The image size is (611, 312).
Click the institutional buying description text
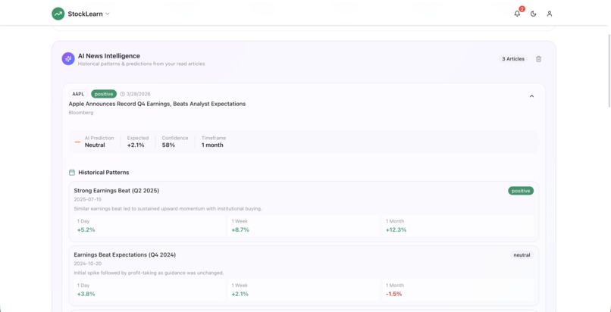168,209
